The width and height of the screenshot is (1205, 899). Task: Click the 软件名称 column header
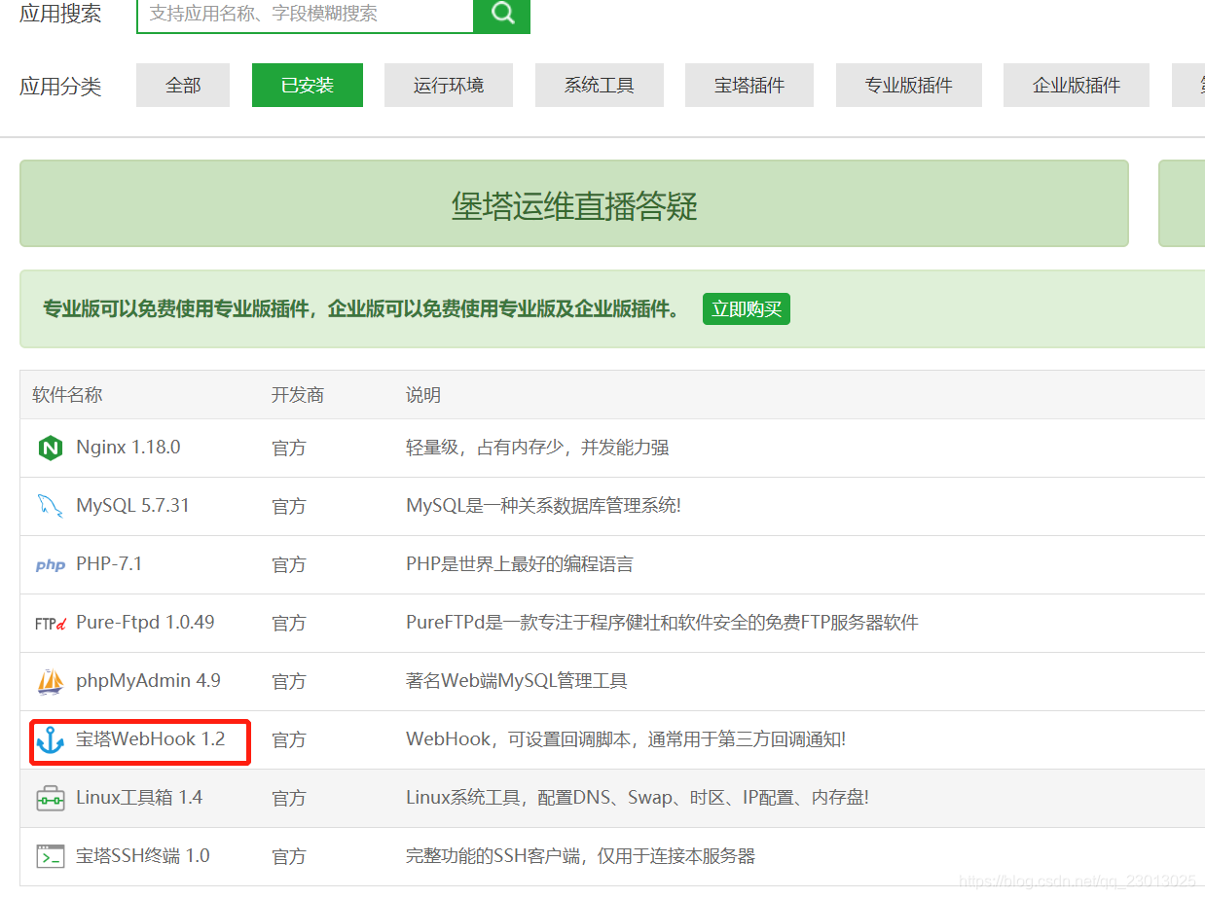(67, 395)
